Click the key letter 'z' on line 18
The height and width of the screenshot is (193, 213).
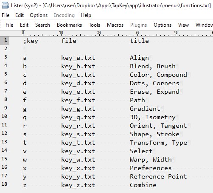(x=25, y=185)
